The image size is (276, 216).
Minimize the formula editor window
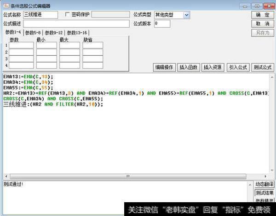[245, 6]
